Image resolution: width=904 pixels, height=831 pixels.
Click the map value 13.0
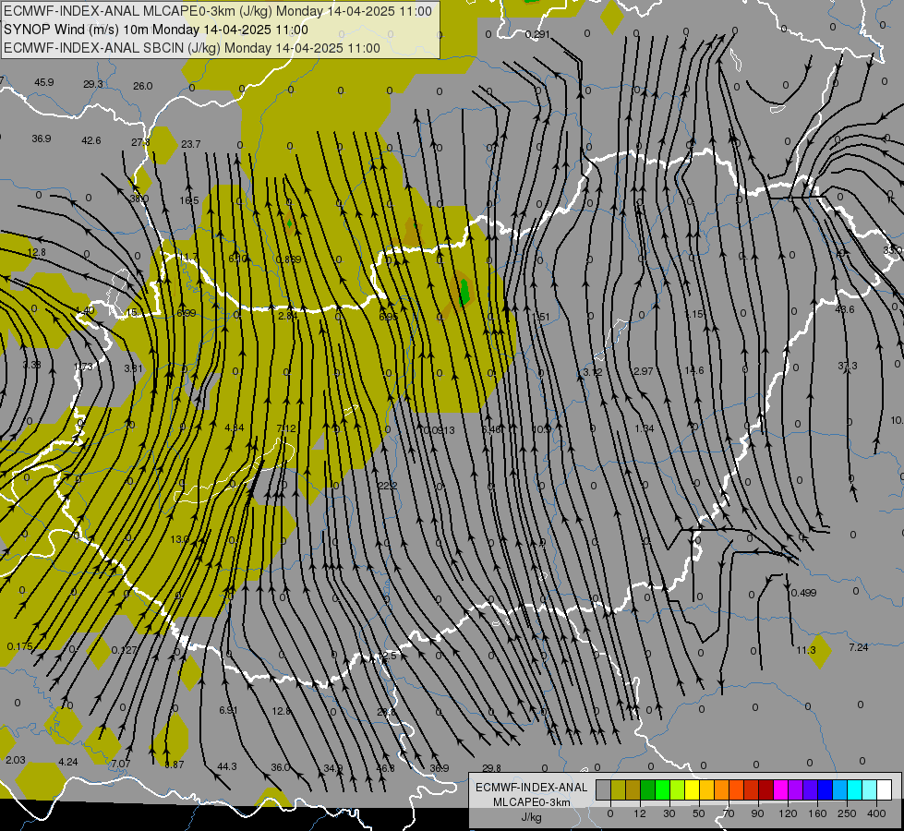coord(179,539)
